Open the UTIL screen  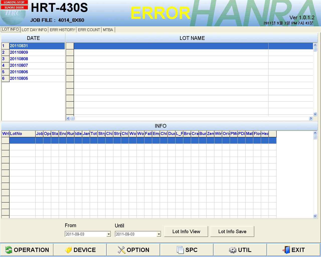[x=240, y=250]
